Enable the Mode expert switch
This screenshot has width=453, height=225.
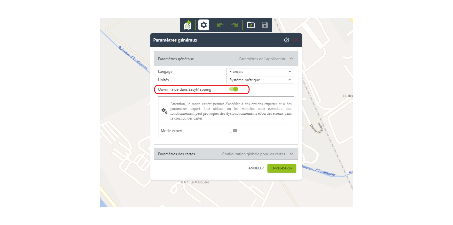click(x=233, y=130)
